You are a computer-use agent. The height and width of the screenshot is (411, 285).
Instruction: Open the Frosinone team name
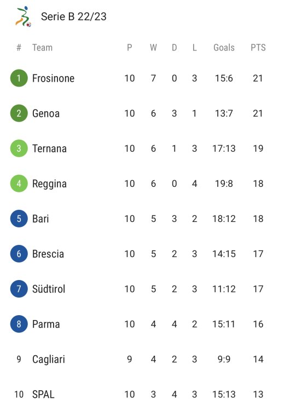point(54,78)
